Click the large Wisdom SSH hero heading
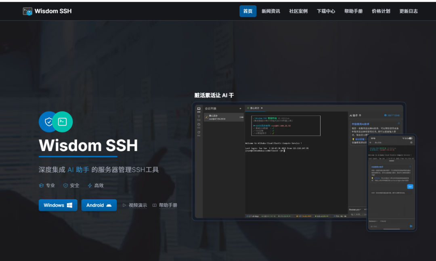The height and width of the screenshot is (261, 436). [x=88, y=145]
